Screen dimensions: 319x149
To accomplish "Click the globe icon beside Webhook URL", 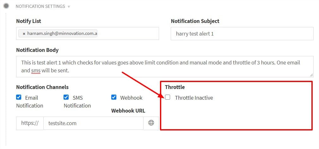I will (151, 123).
